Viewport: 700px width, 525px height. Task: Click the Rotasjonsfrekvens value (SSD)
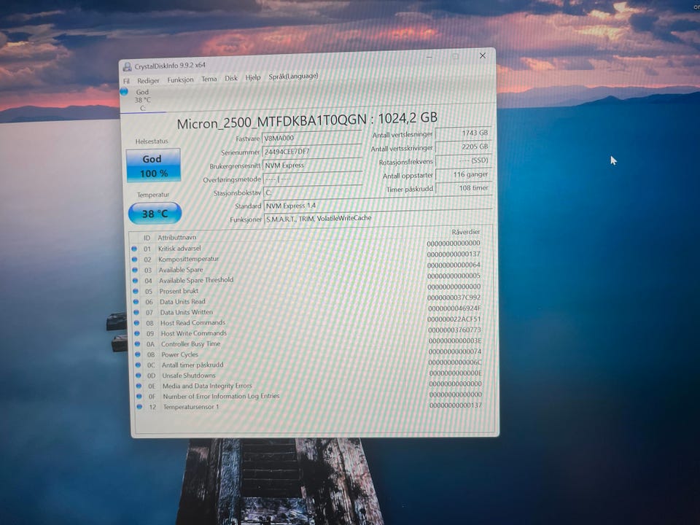[x=464, y=160]
